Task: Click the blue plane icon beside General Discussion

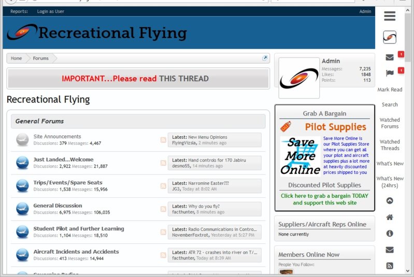Action: [x=22, y=209]
